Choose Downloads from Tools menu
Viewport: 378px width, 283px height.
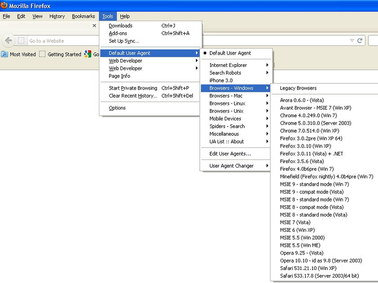click(150, 25)
